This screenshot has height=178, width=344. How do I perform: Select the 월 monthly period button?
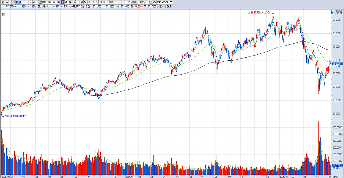click(x=70, y=2)
